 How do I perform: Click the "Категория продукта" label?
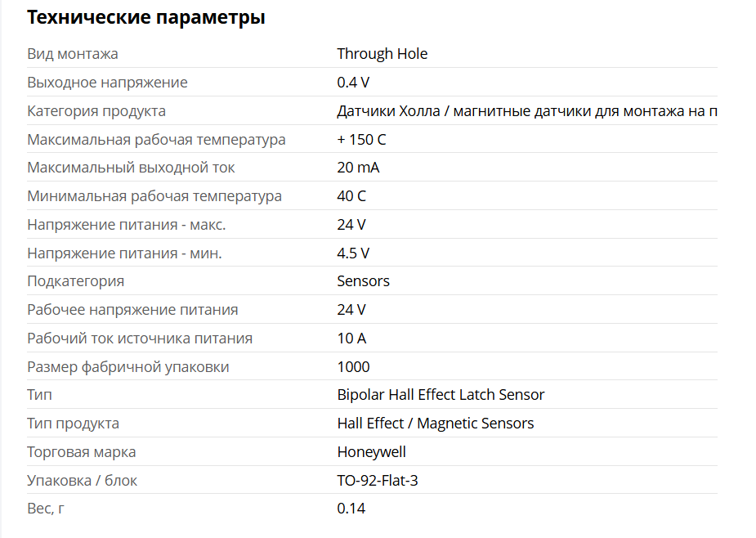pos(96,111)
